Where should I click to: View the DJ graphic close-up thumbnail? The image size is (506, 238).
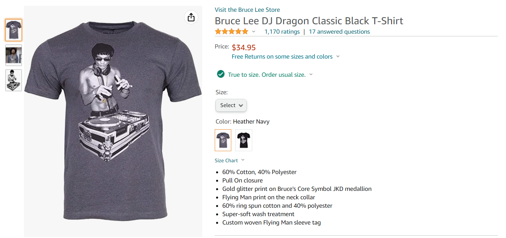pos(14,80)
